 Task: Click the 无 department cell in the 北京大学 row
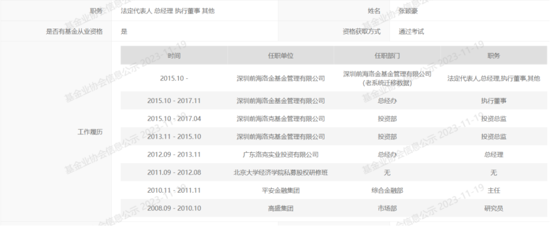click(387, 172)
